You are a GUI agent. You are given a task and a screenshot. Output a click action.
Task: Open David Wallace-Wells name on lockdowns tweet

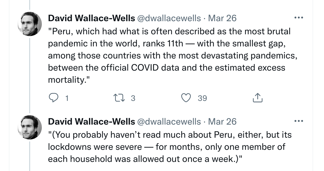[x=91, y=122]
